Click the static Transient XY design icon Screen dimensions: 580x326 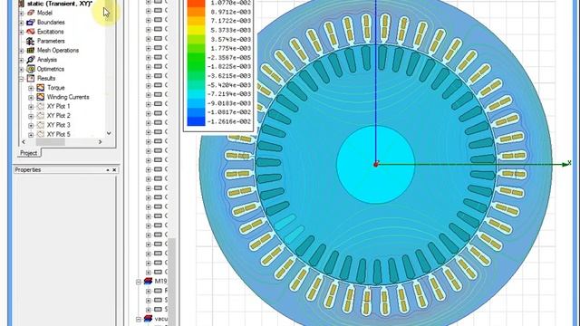click(x=22, y=4)
